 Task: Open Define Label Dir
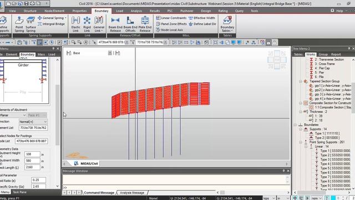click(202, 24)
